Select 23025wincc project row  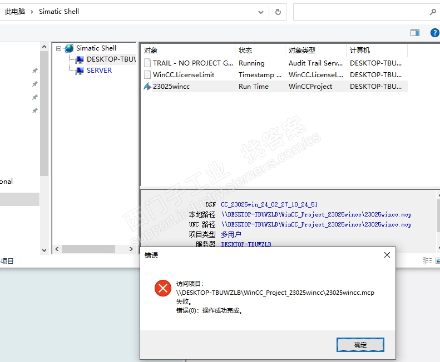click(x=275, y=86)
